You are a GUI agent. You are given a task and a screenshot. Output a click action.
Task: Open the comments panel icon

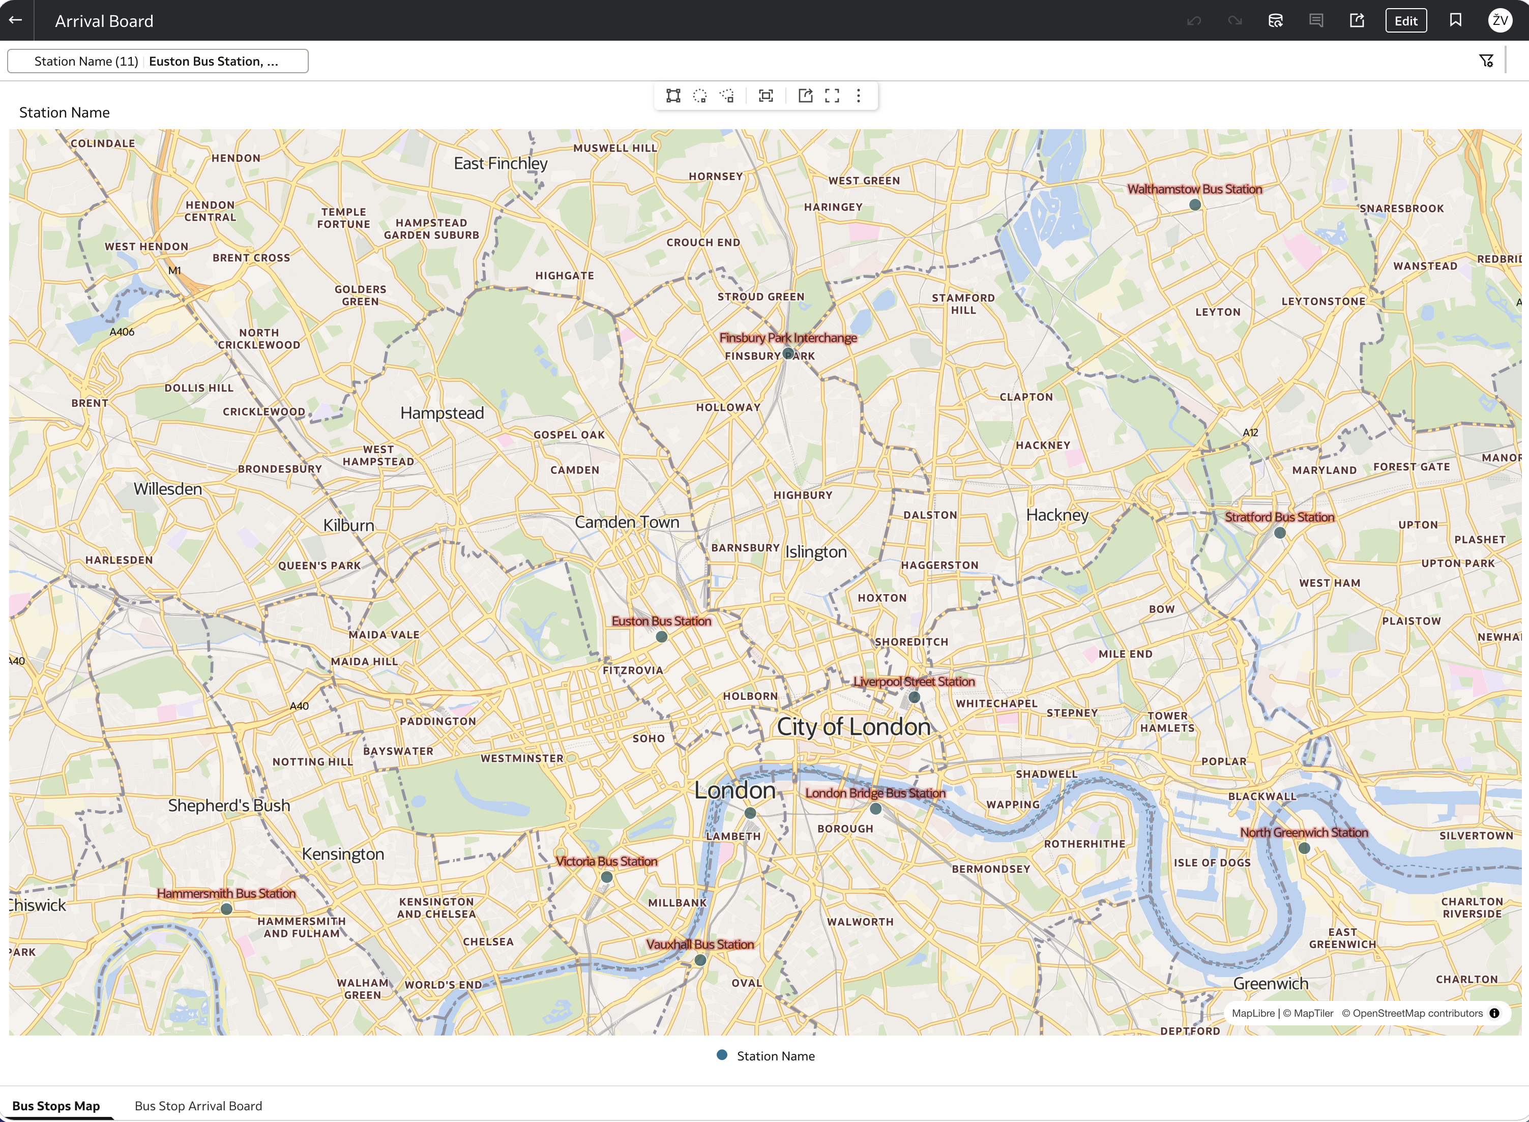1316,21
